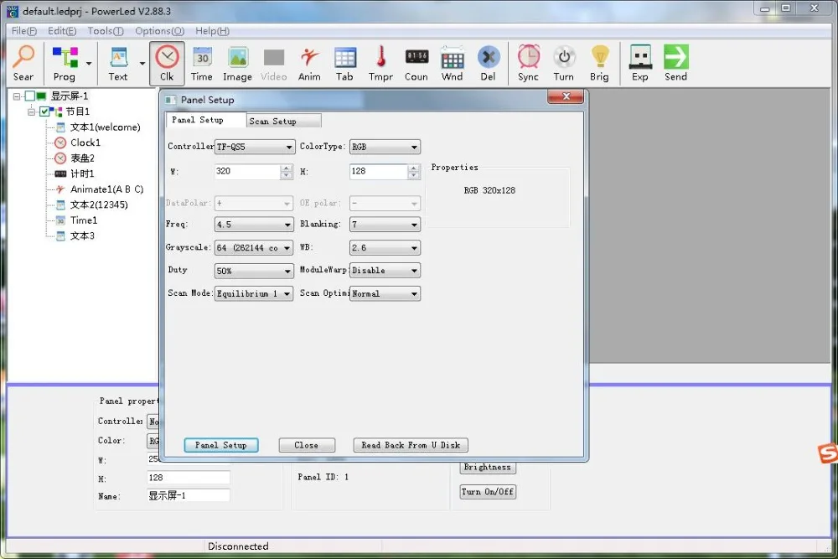The height and width of the screenshot is (559, 838).
Task: Collapse the 节目1 tree node
Action: [x=31, y=111]
